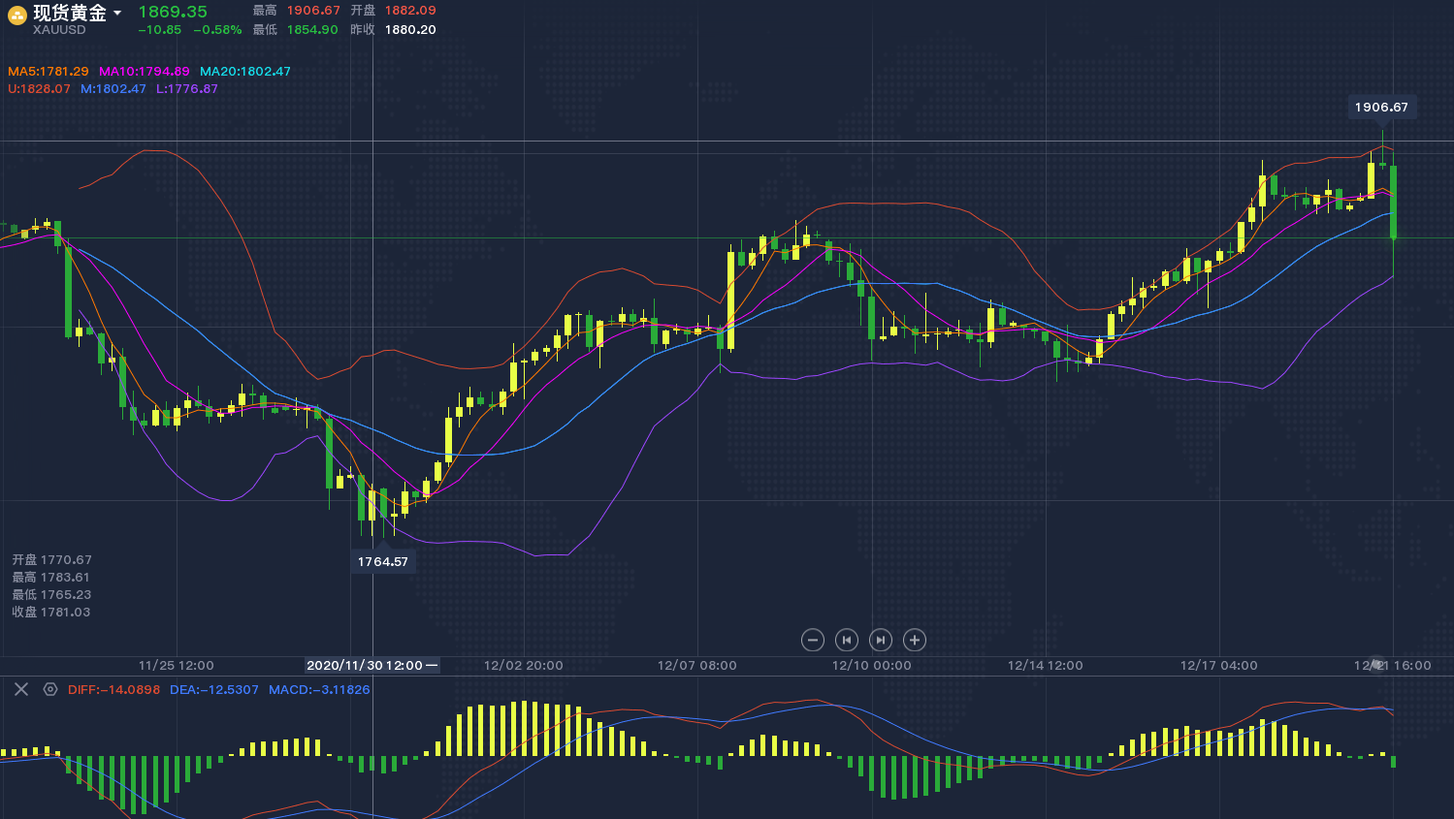The width and height of the screenshot is (1454, 819).
Task: Click the 最低 1765.23 candle info line
Action: tap(52, 595)
